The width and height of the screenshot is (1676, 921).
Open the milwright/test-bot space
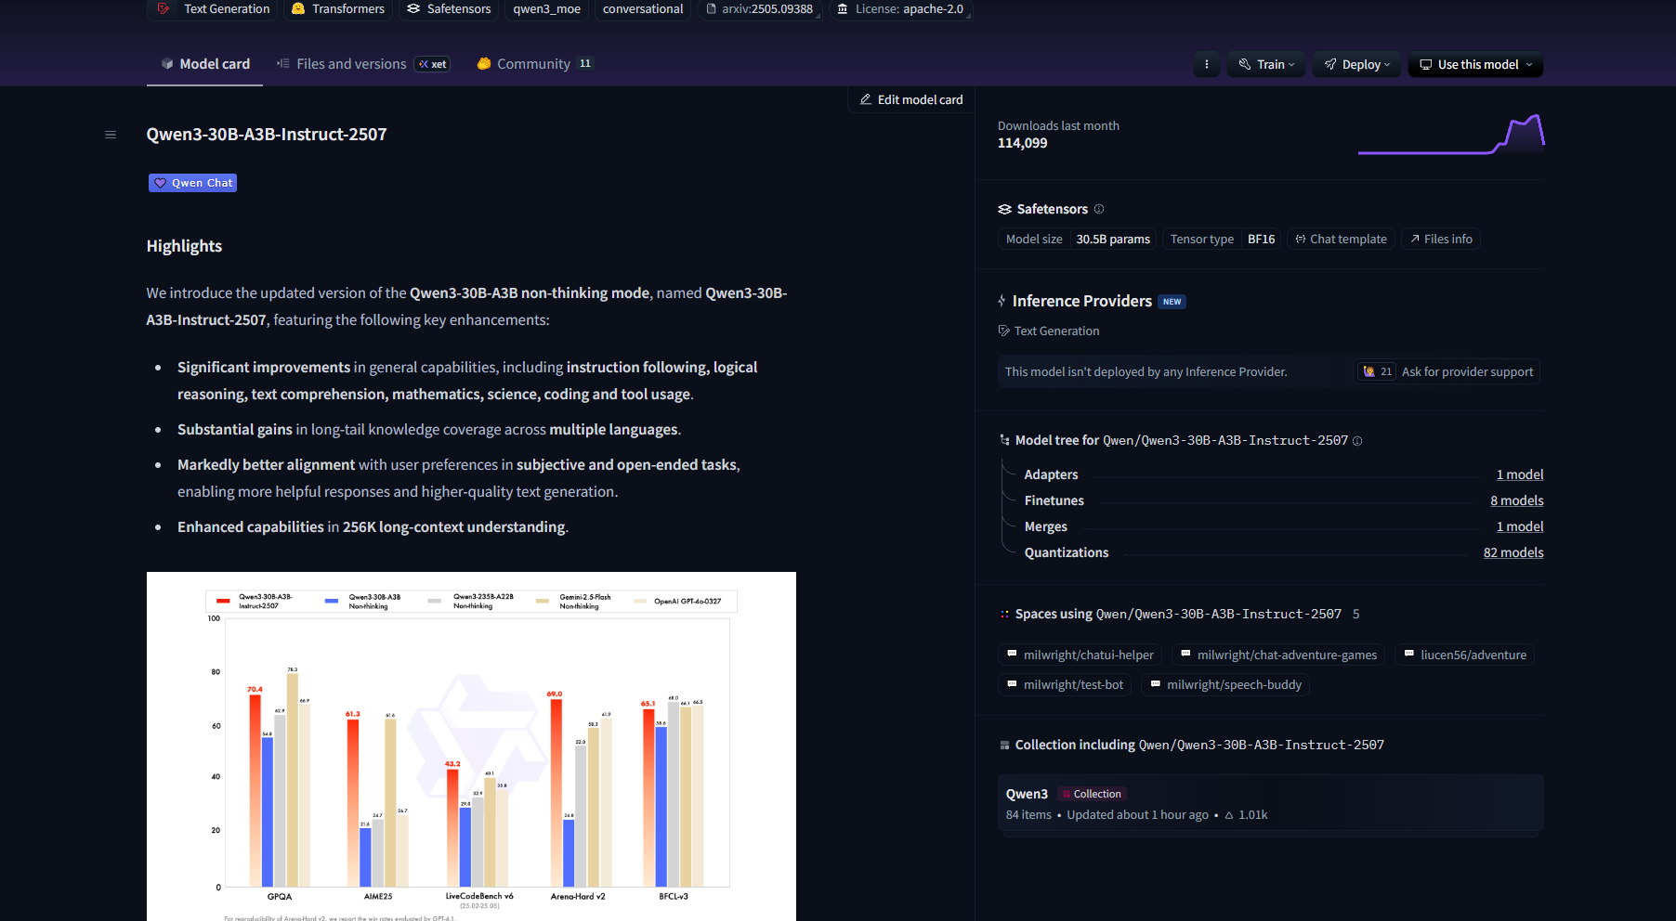1065,685
